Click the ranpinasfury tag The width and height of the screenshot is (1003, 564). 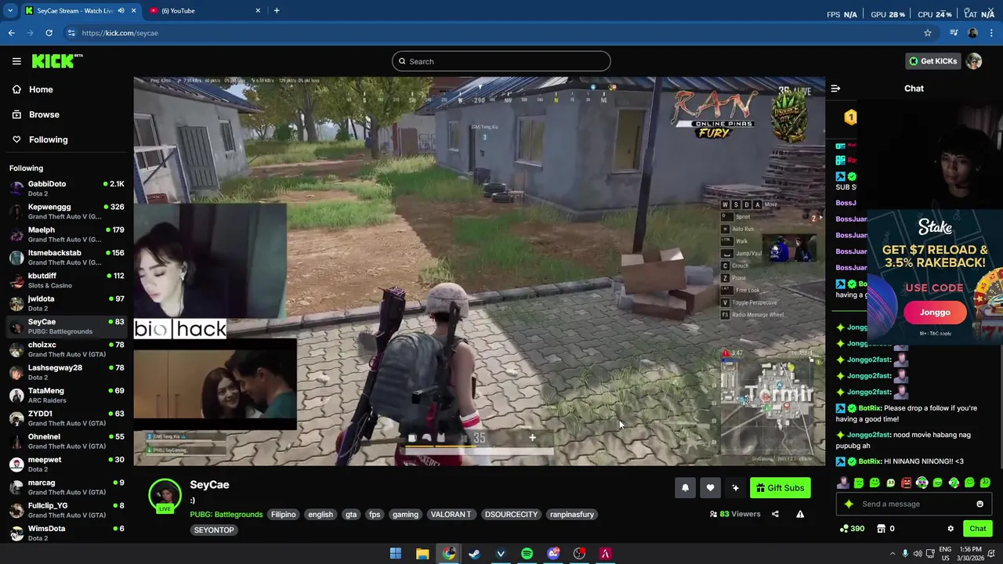tap(571, 515)
